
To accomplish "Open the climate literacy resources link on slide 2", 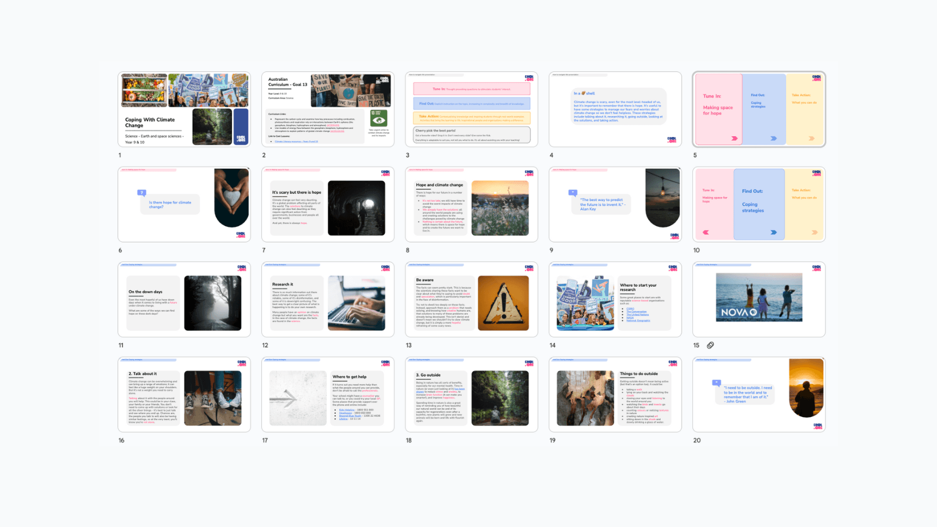I will [x=297, y=141].
